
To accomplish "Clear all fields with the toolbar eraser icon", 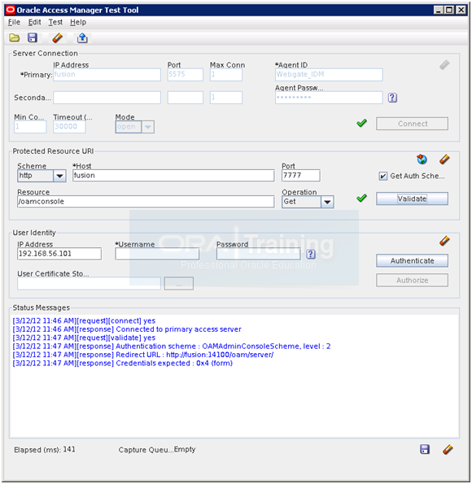I will pyautogui.click(x=58, y=38).
